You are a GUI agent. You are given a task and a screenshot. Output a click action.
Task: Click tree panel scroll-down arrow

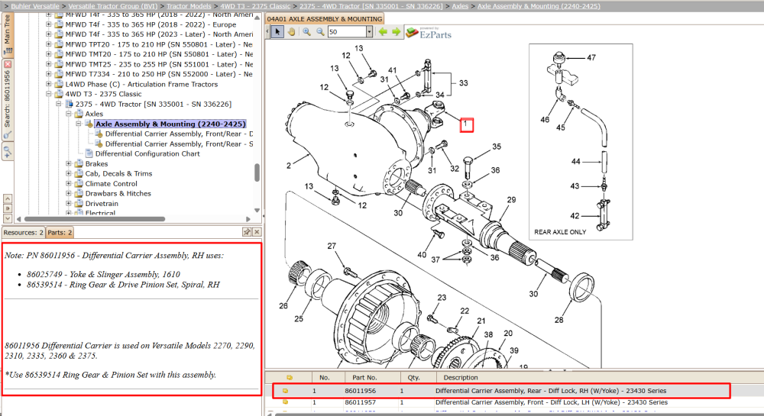(x=257, y=211)
